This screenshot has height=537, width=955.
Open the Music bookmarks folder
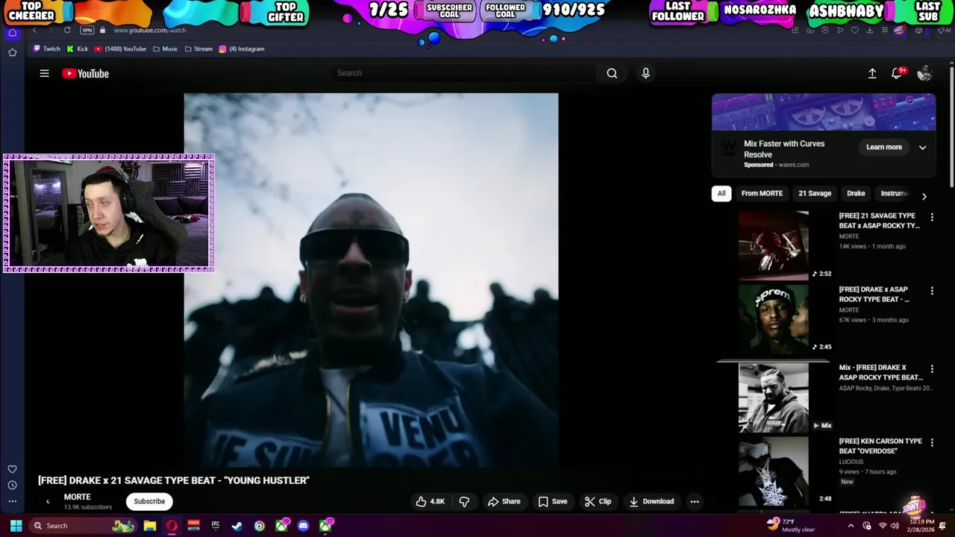165,48
